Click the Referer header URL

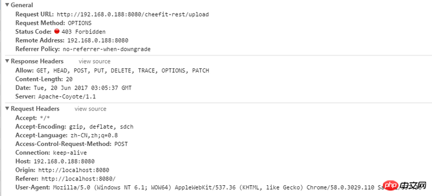click(x=78, y=179)
